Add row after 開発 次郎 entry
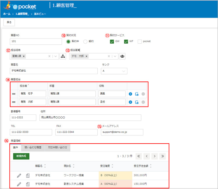 click(x=131, y=102)
